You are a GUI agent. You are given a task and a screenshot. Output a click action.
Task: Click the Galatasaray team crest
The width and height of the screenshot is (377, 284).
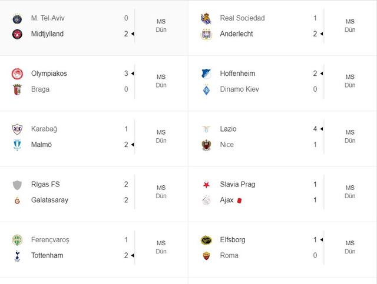coord(16,200)
